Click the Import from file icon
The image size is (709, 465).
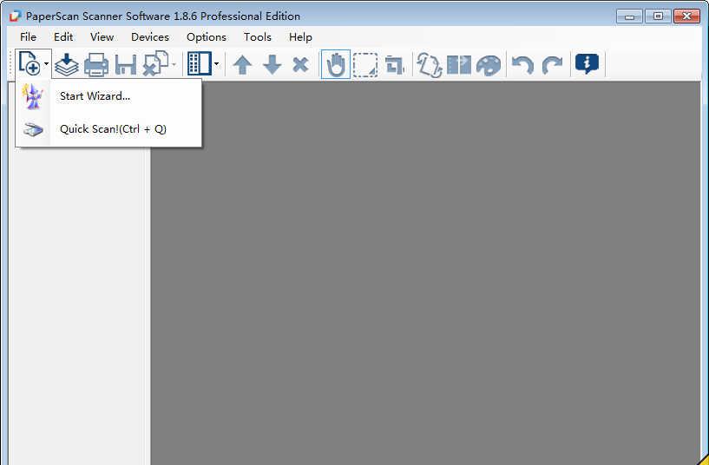[x=67, y=64]
